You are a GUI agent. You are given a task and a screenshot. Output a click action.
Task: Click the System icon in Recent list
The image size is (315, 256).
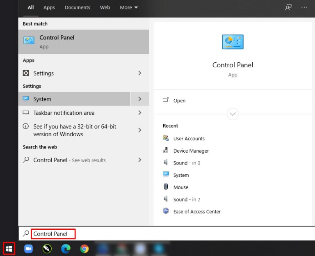coord(166,174)
